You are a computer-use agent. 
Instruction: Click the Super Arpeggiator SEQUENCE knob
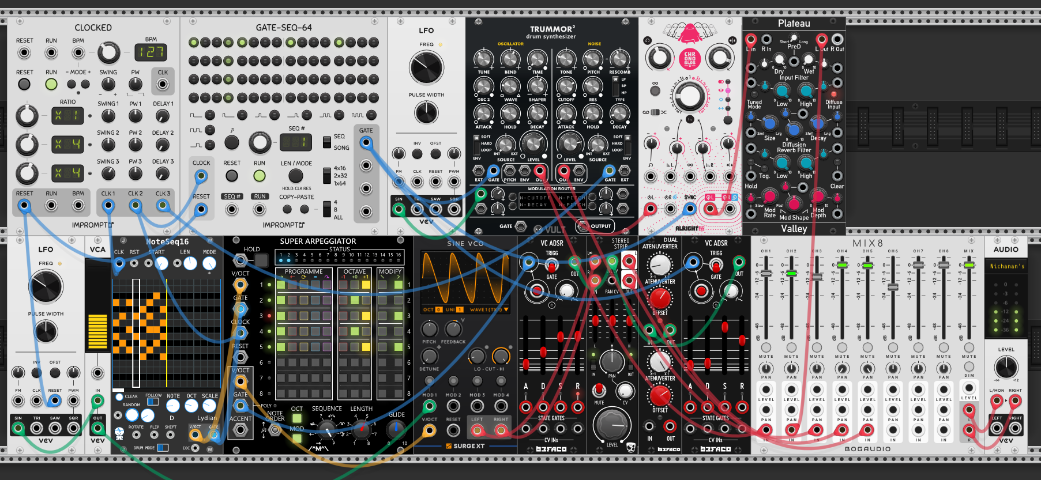tap(326, 429)
